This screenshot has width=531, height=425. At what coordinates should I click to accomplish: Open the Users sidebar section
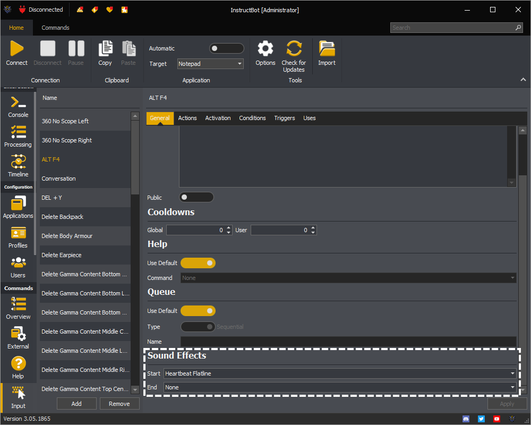pyautogui.click(x=18, y=267)
